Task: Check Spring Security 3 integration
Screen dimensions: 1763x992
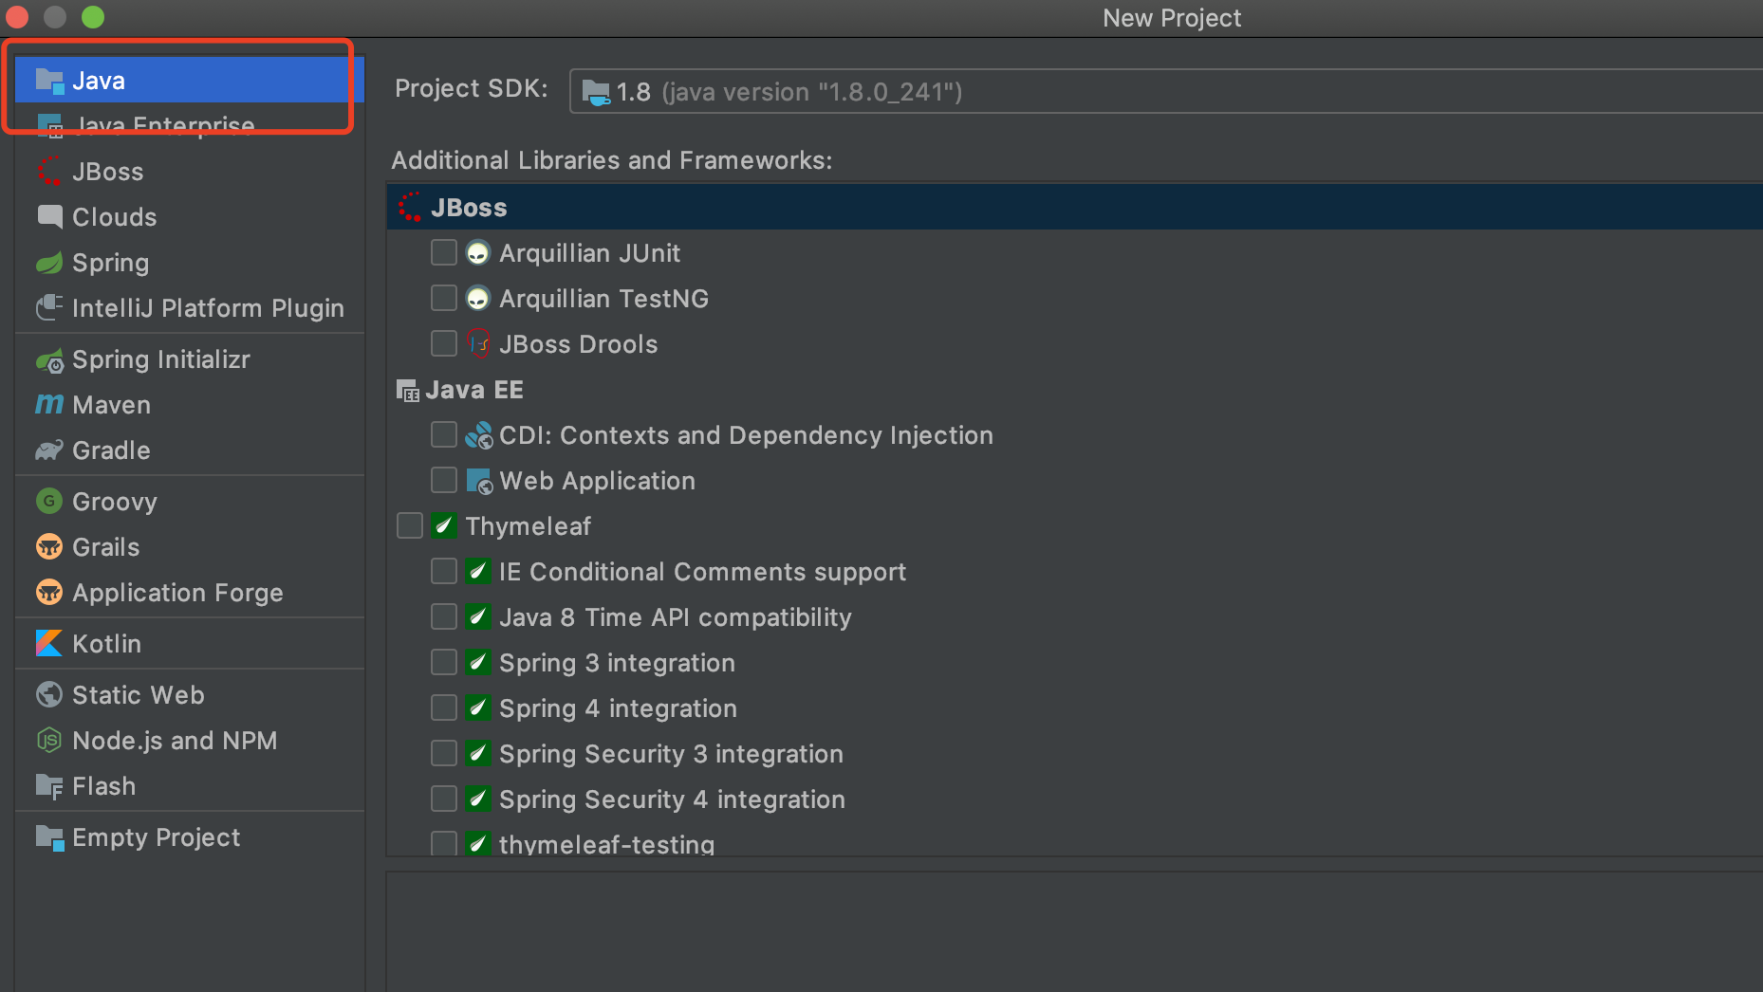Action: (444, 754)
